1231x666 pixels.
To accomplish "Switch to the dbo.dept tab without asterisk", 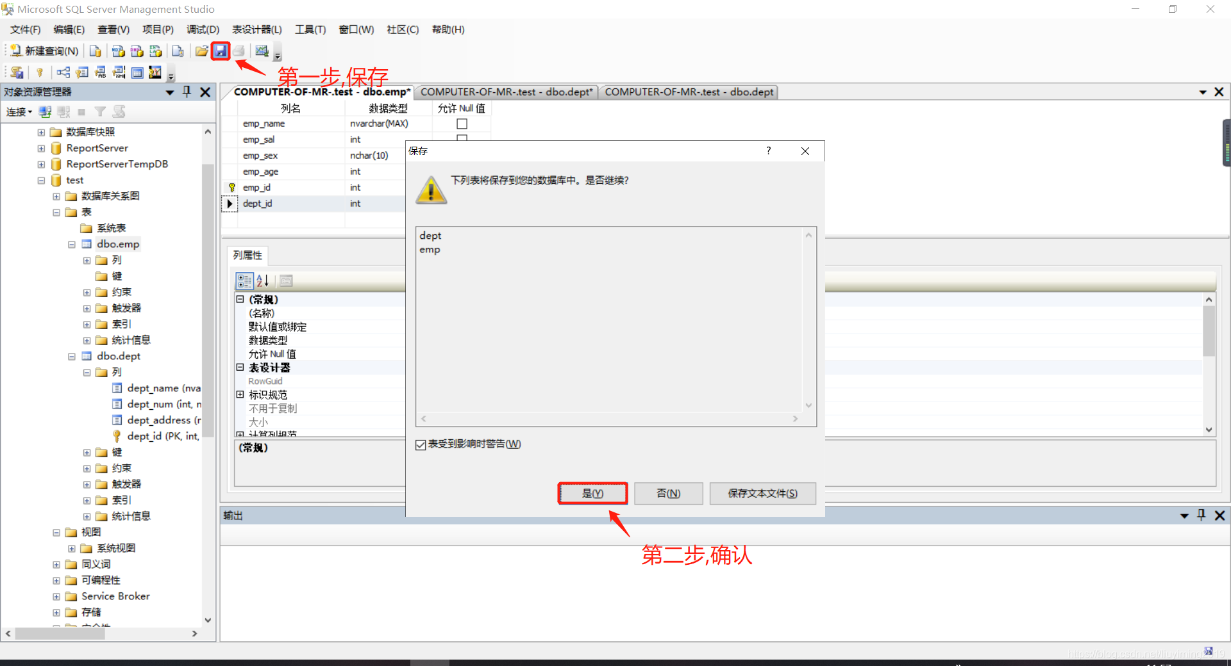I will [x=689, y=92].
